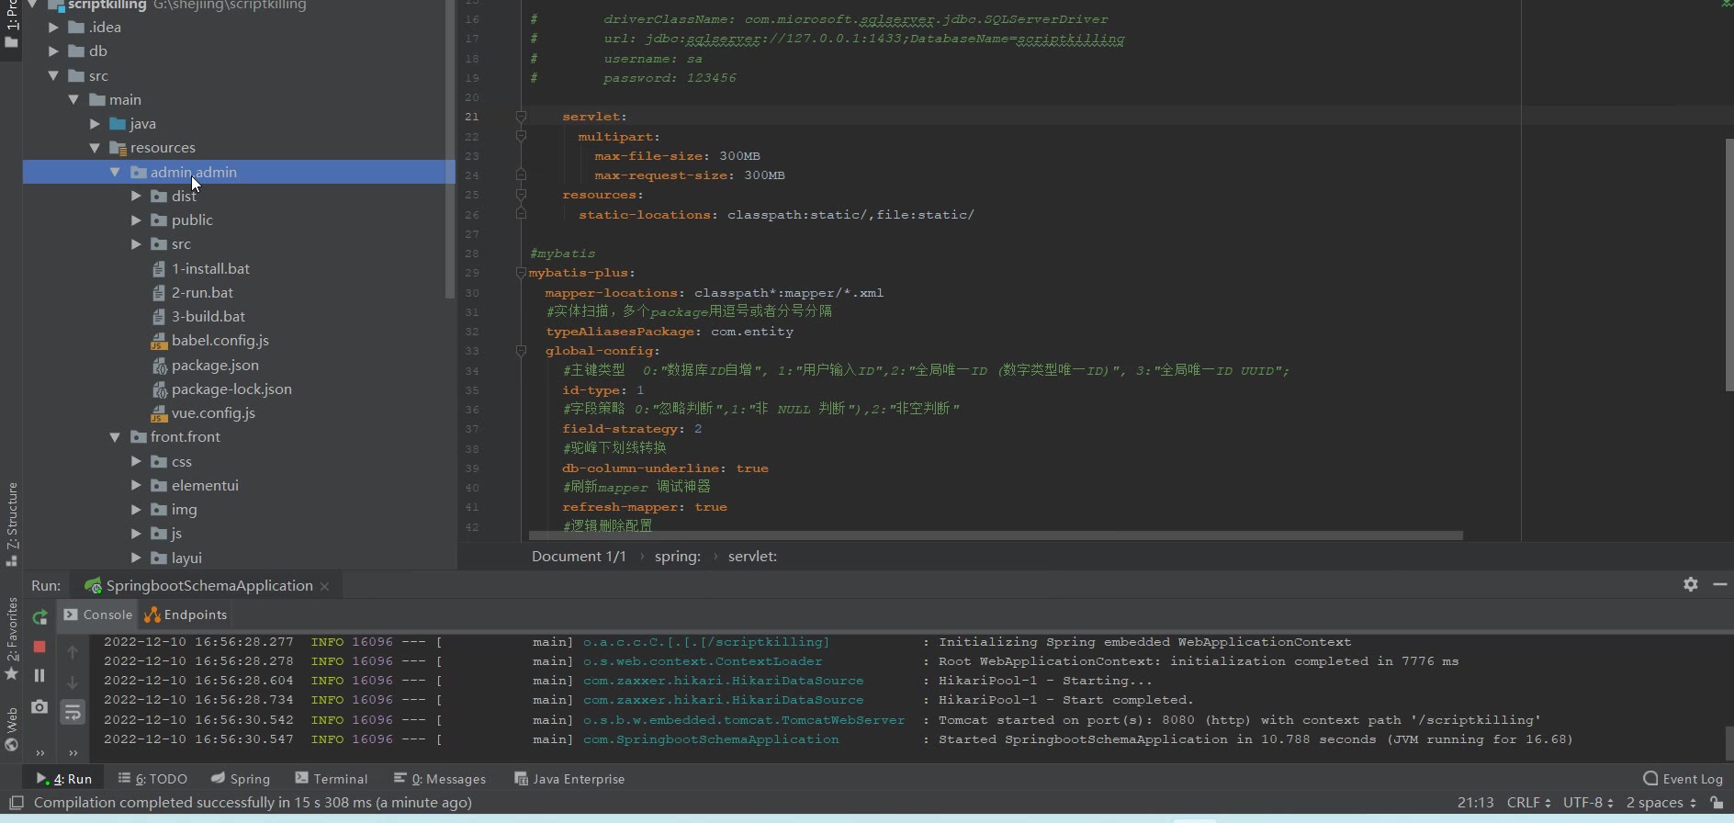Select package.json in the project tree
This screenshot has width=1734, height=823.
click(215, 365)
